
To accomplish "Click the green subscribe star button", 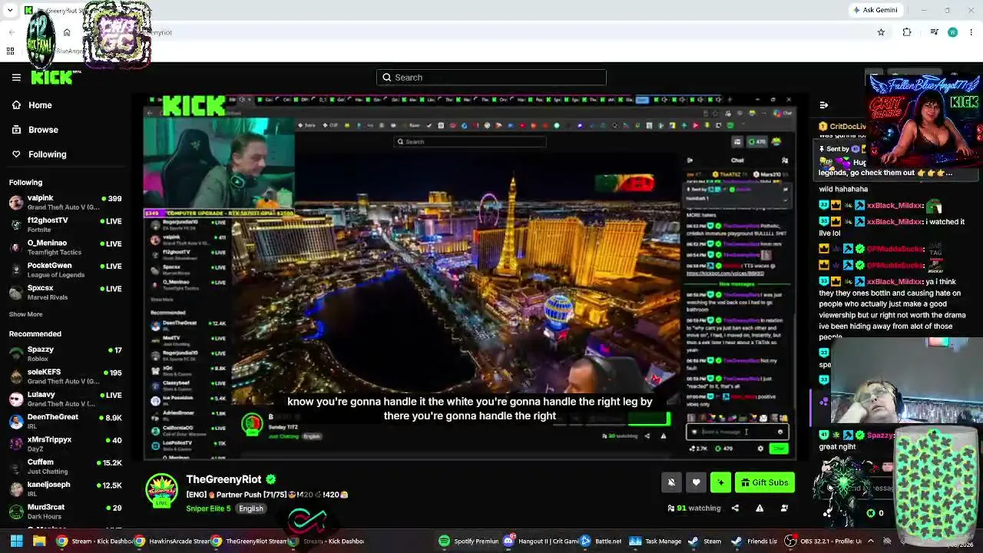I will [720, 482].
